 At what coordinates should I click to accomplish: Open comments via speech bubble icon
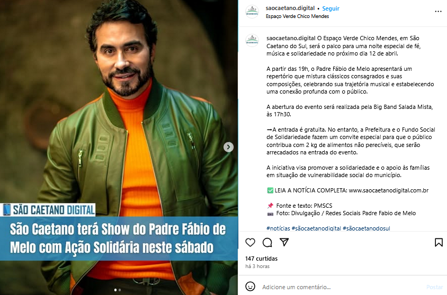267,242
